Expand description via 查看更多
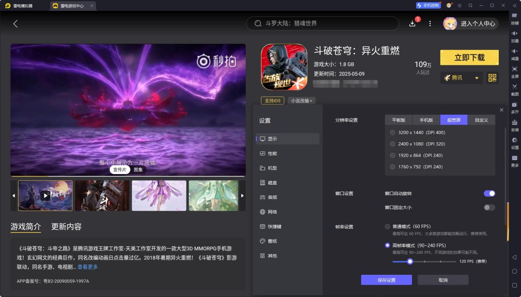This screenshot has height=297, width=521. click(88, 267)
